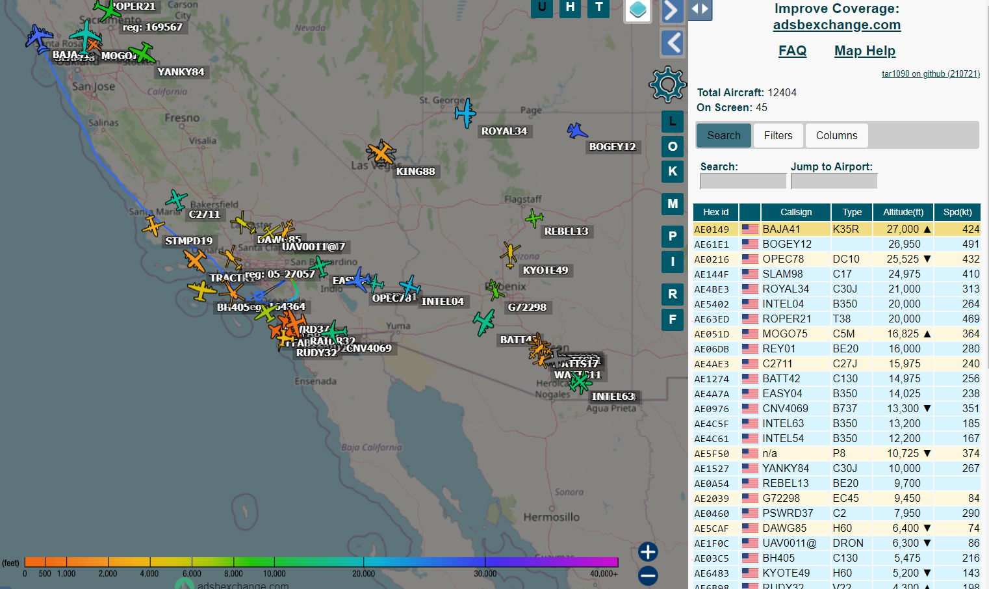This screenshot has width=989, height=589.
Task: Click the R map button
Action: point(673,294)
